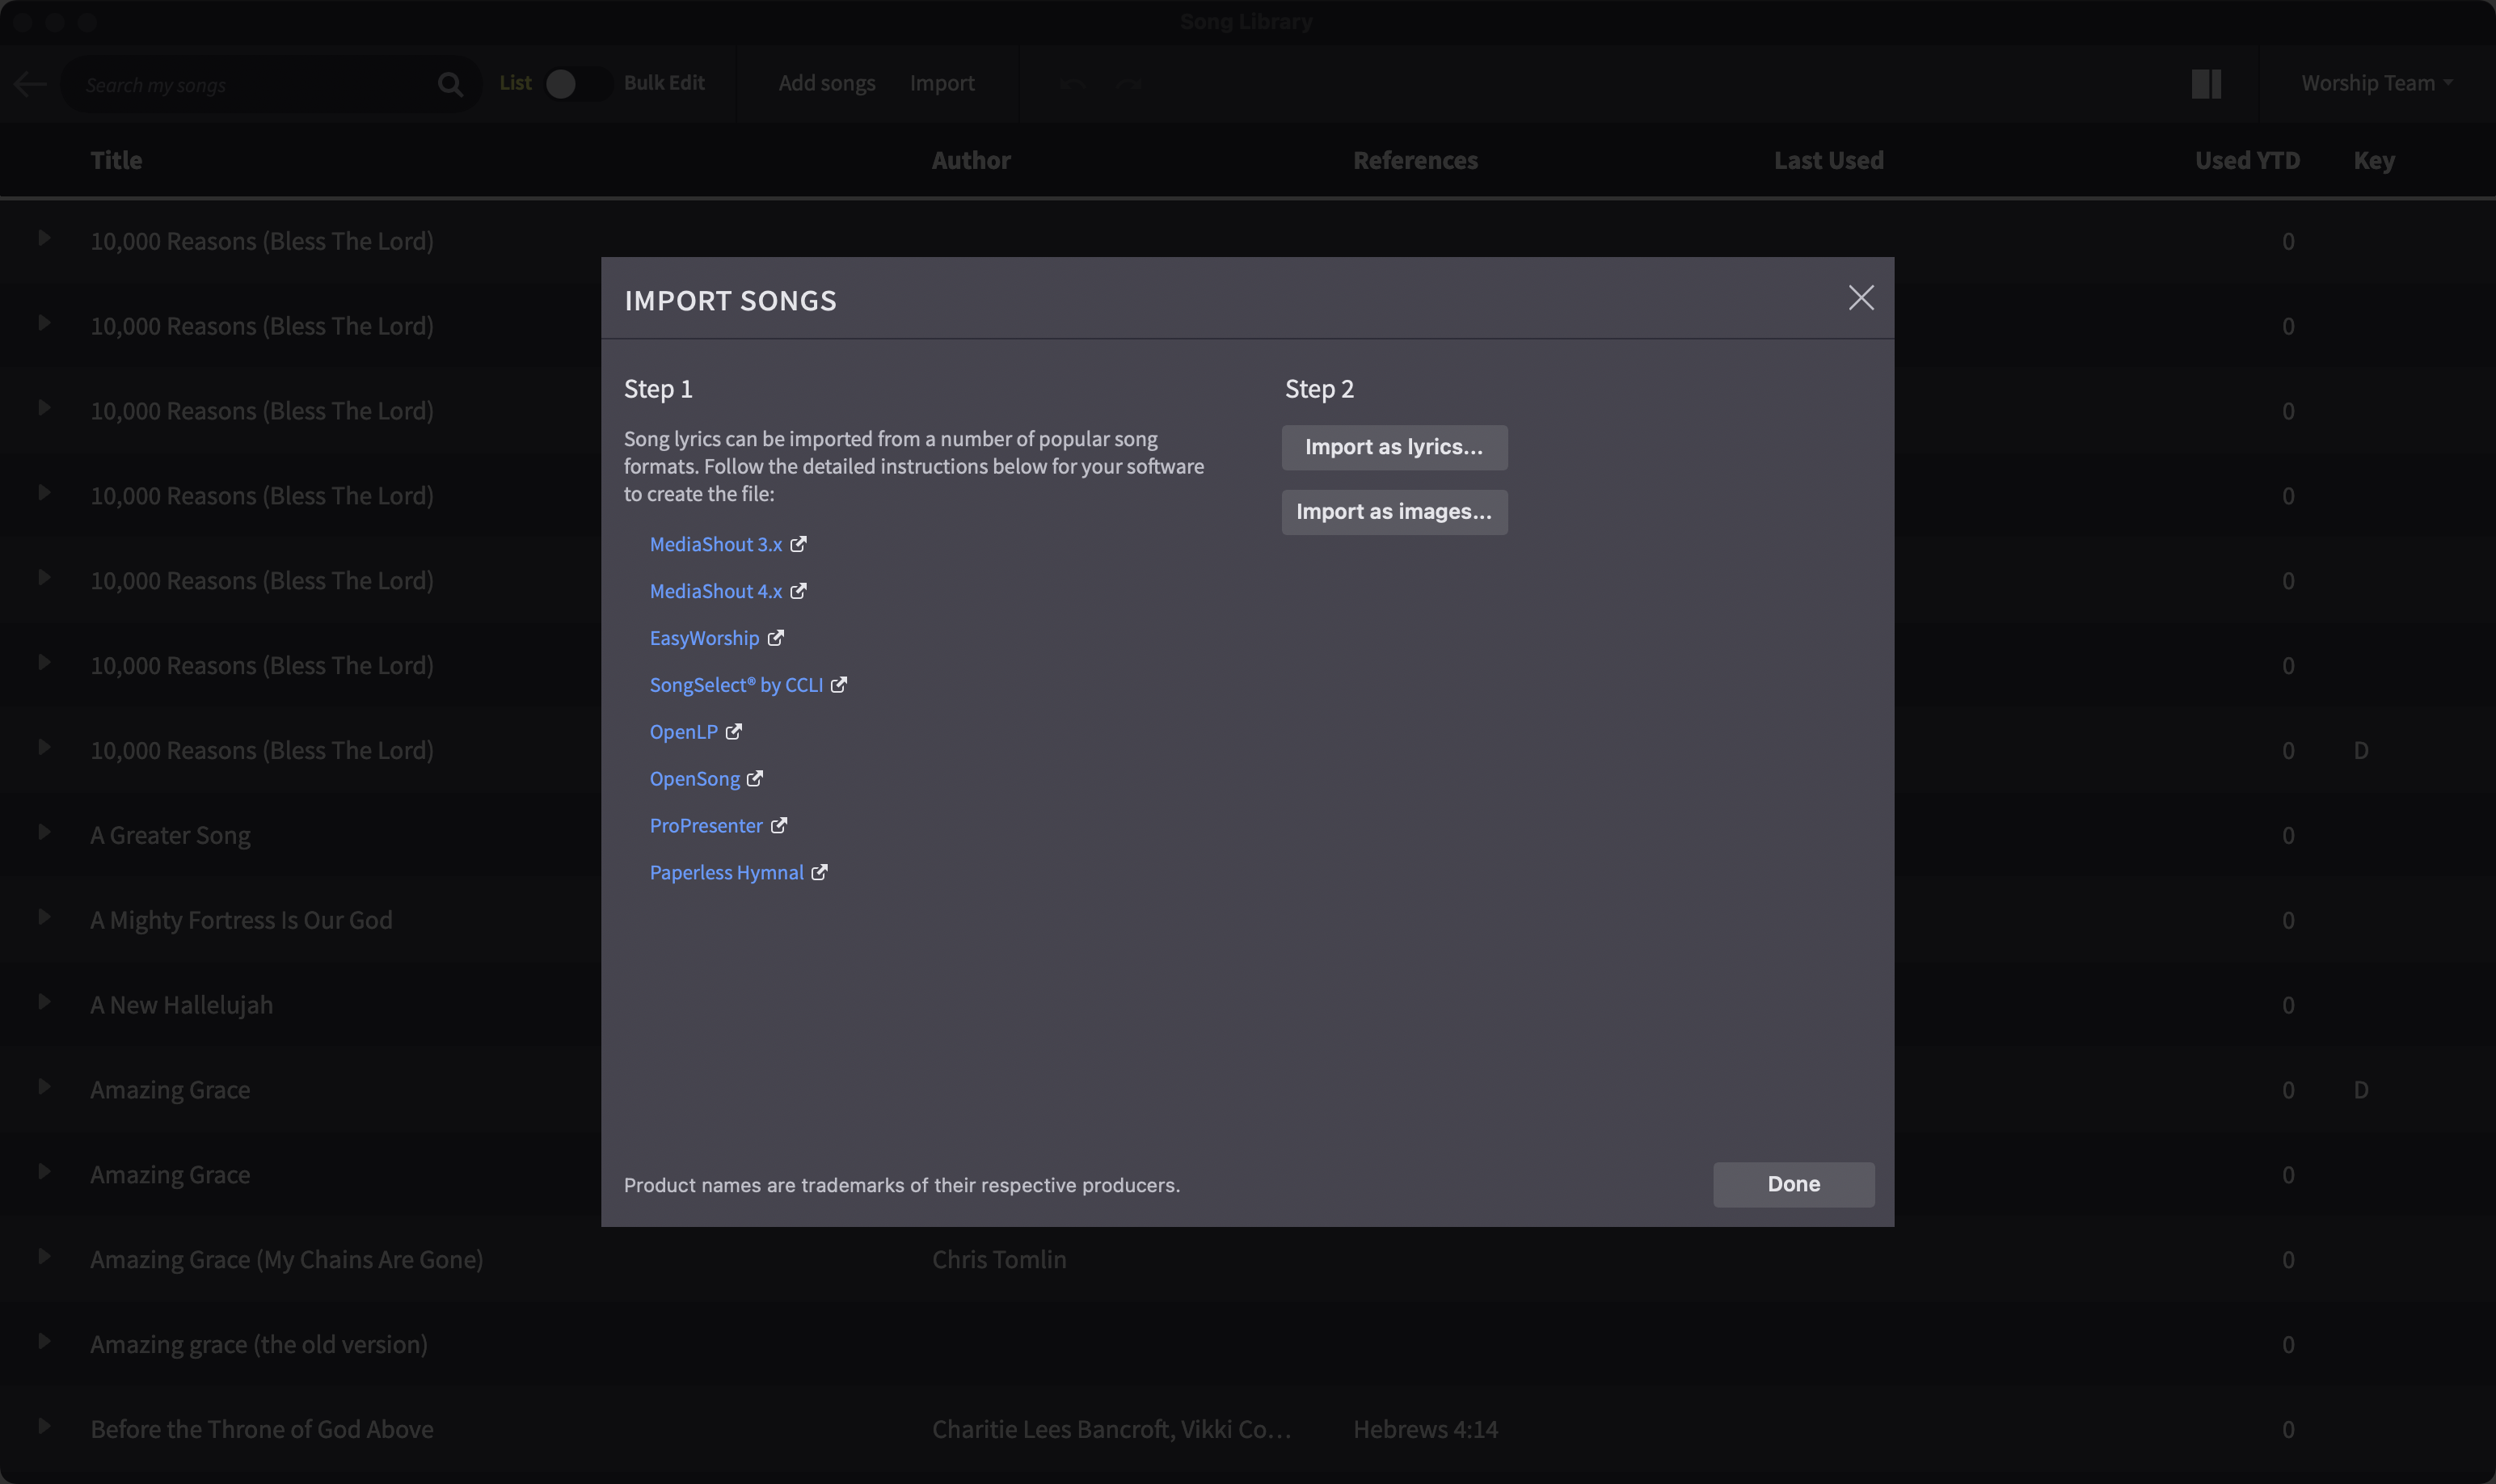Open the OpenLP instructions link
The image size is (2496, 1484).
coord(683,732)
